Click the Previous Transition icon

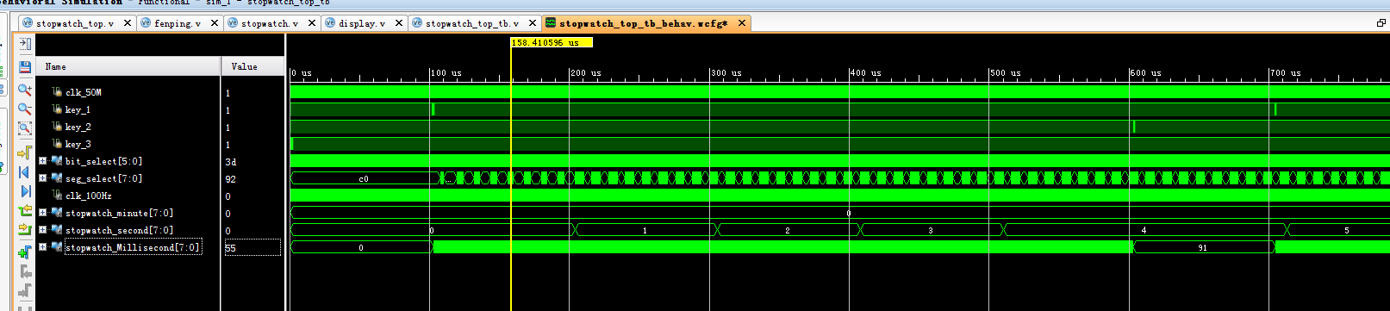(x=25, y=210)
